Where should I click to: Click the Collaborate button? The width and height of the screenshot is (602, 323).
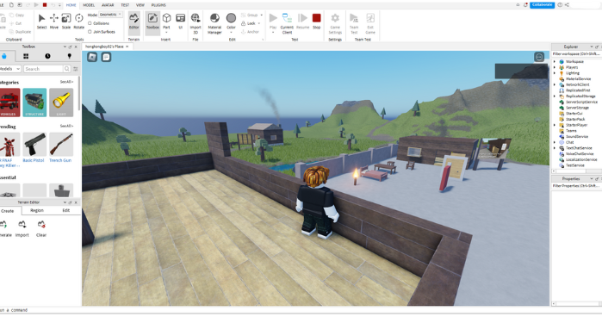[x=542, y=4]
